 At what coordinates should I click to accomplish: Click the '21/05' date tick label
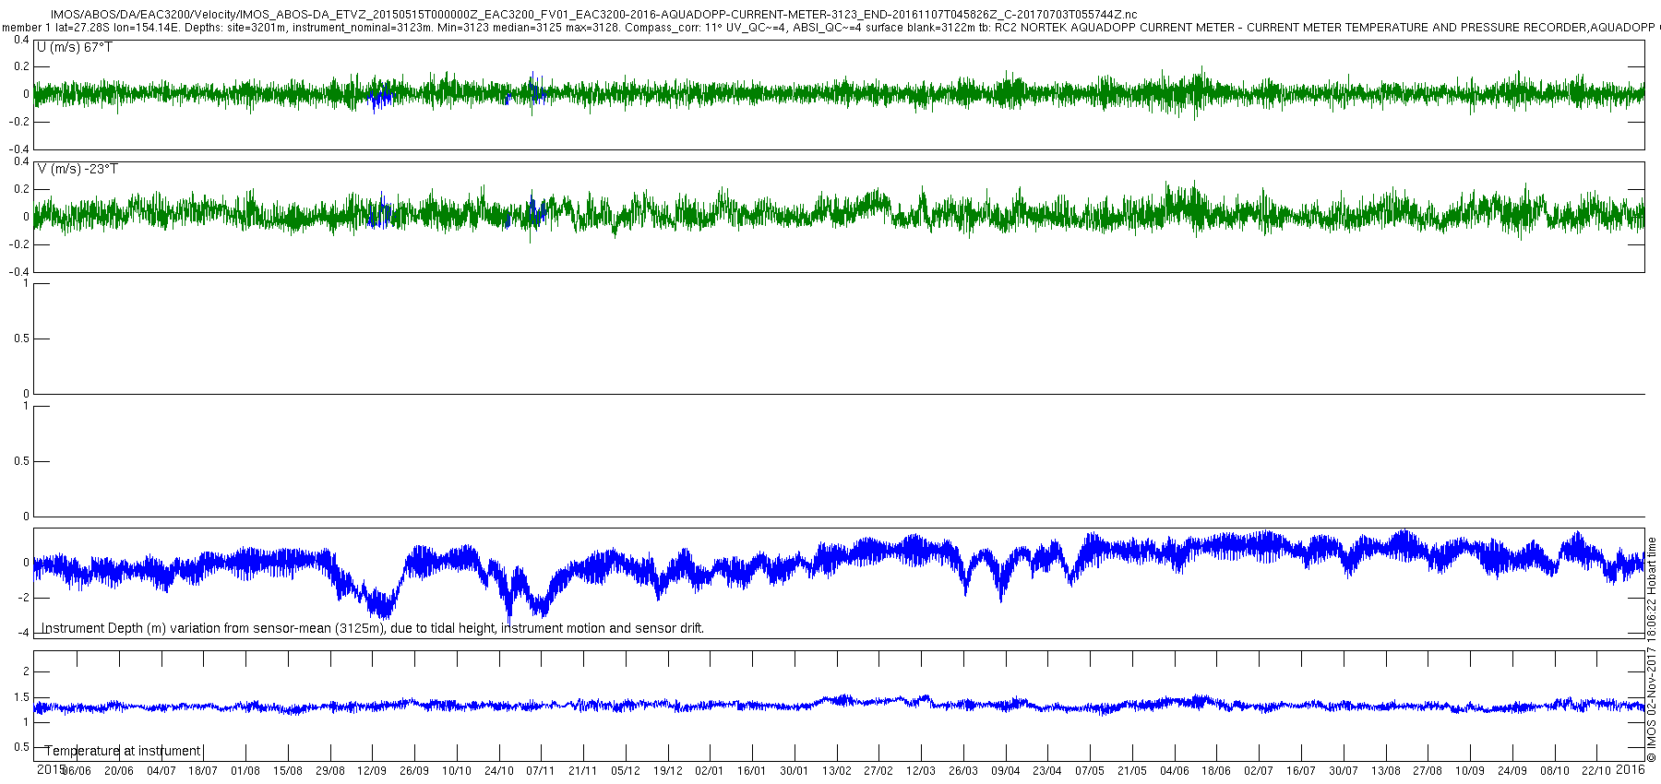(x=1132, y=771)
